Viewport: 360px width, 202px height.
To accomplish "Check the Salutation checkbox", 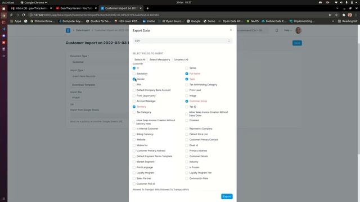I will pyautogui.click(x=134, y=74).
